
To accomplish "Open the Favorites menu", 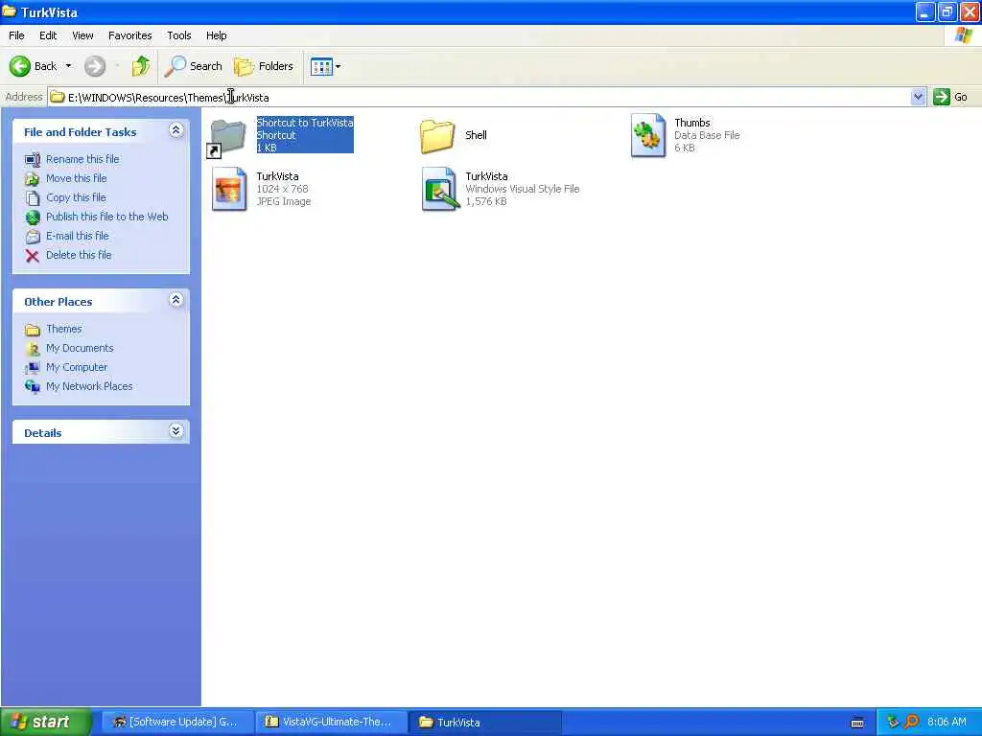I will [x=130, y=35].
